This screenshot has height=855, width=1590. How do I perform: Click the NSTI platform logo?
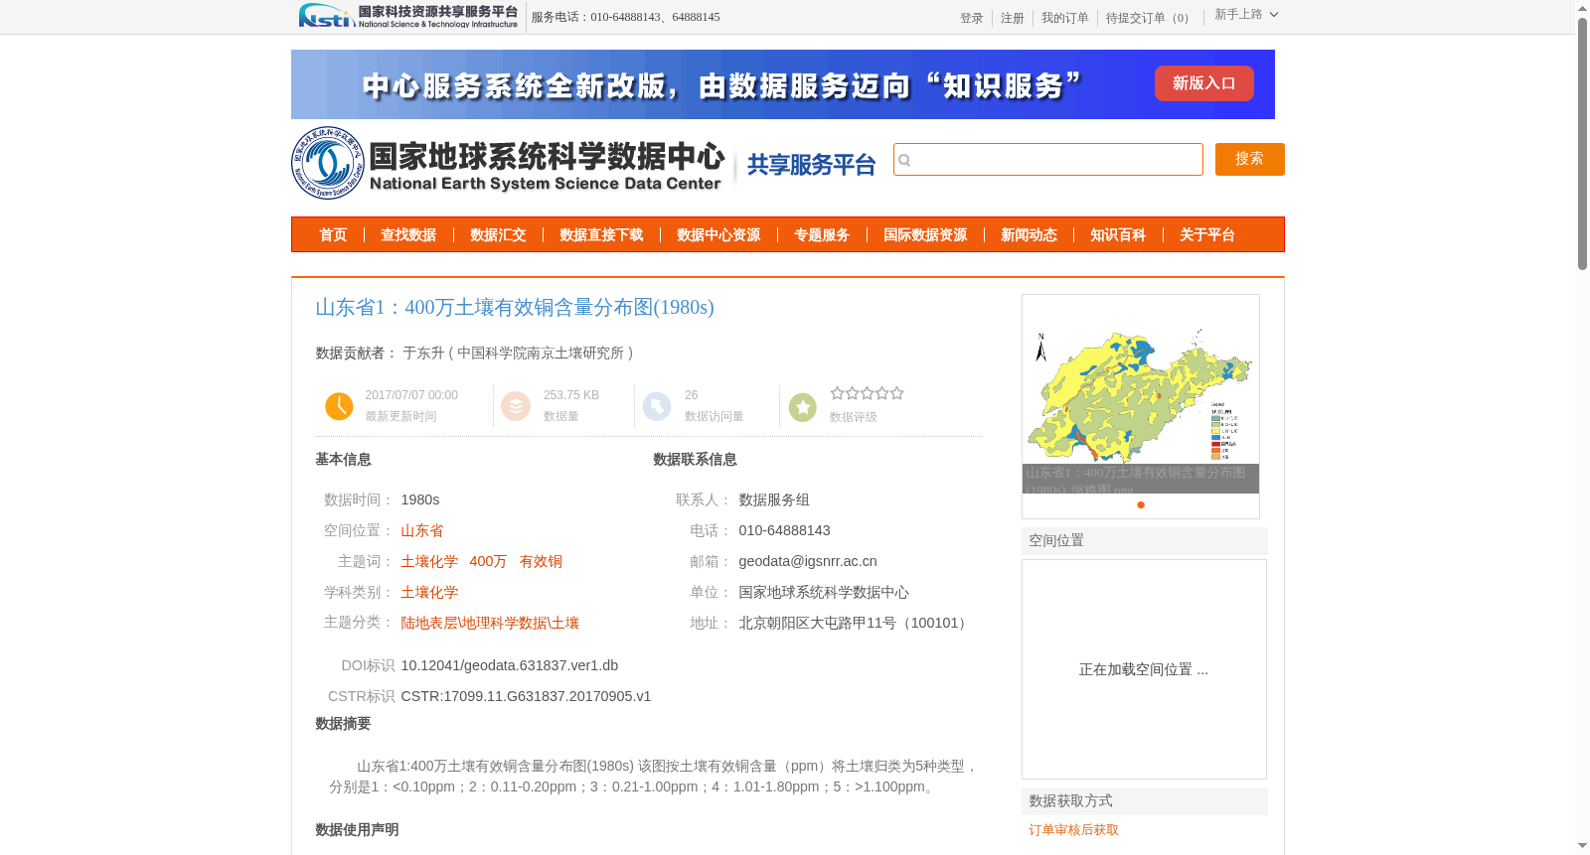pos(407,16)
